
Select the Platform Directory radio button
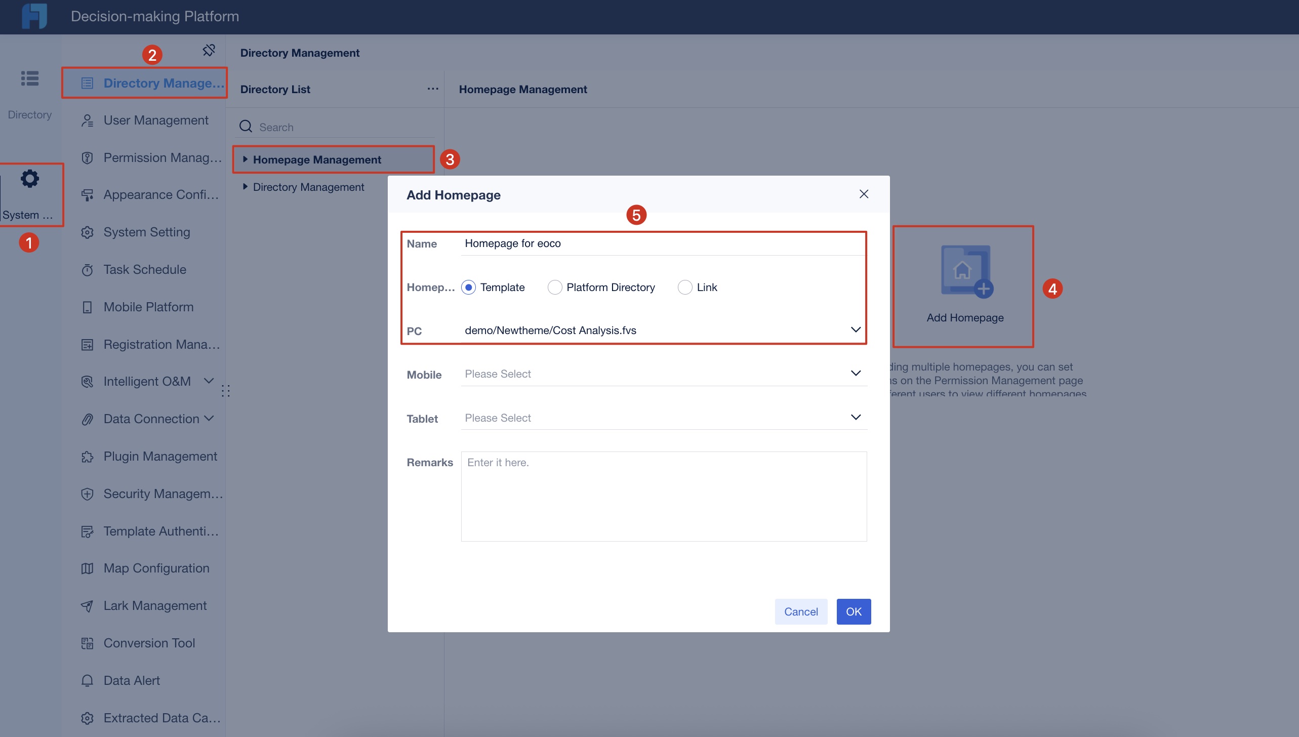555,288
